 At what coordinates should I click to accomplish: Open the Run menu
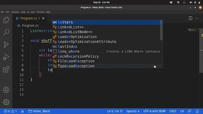coord(33,12)
